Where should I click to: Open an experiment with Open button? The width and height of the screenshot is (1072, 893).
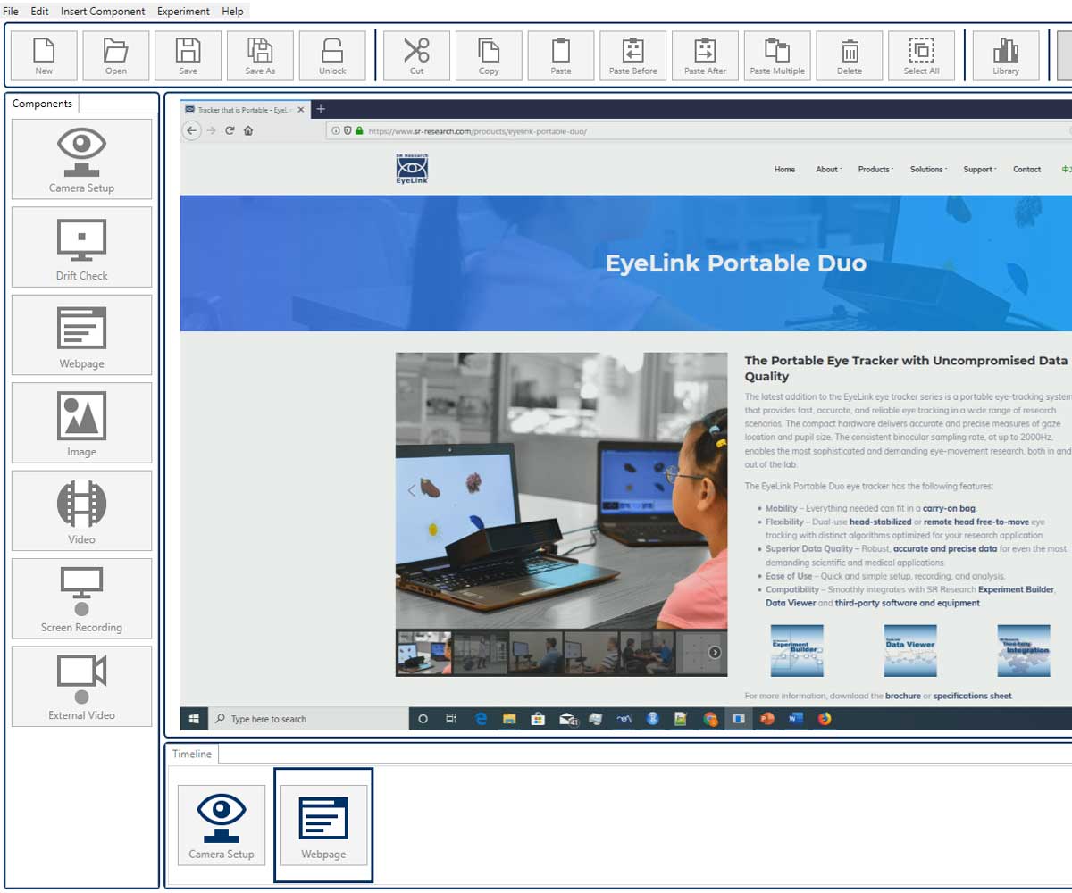116,56
